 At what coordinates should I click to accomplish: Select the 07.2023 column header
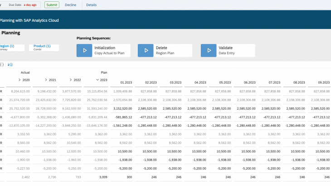pos(274,83)
